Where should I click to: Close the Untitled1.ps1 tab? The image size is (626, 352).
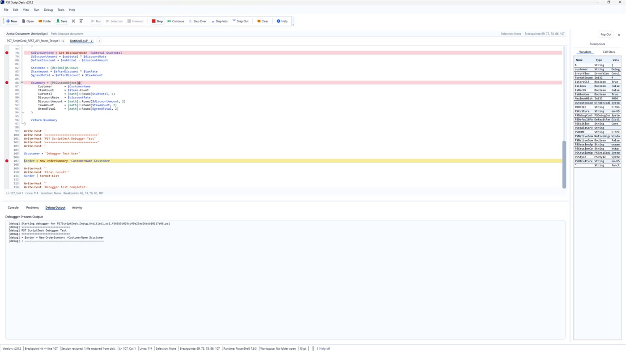tap(92, 41)
